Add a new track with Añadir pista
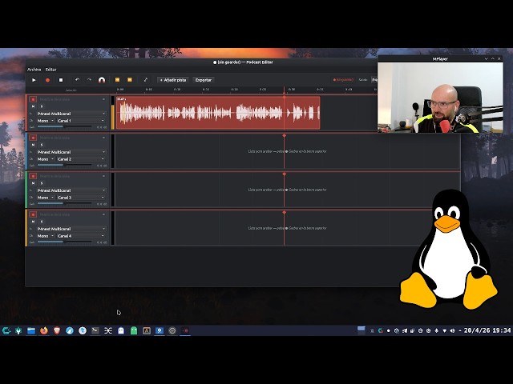Screen dimensions: 513x384 pos(173,80)
